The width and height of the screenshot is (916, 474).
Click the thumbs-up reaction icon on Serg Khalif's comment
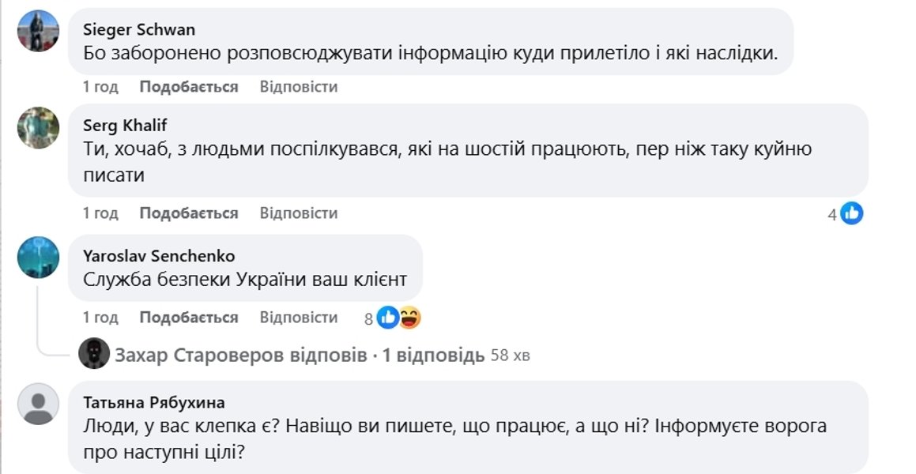coord(851,212)
